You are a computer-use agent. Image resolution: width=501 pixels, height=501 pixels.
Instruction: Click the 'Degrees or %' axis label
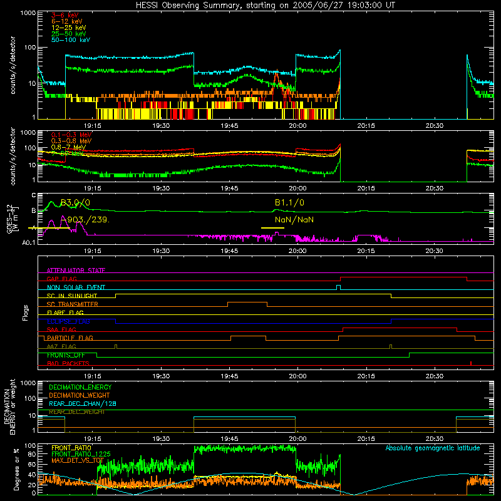coord(17,469)
